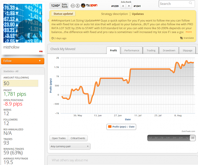
Task: Click the red flag icon under misthollow
Action: (41, 51)
